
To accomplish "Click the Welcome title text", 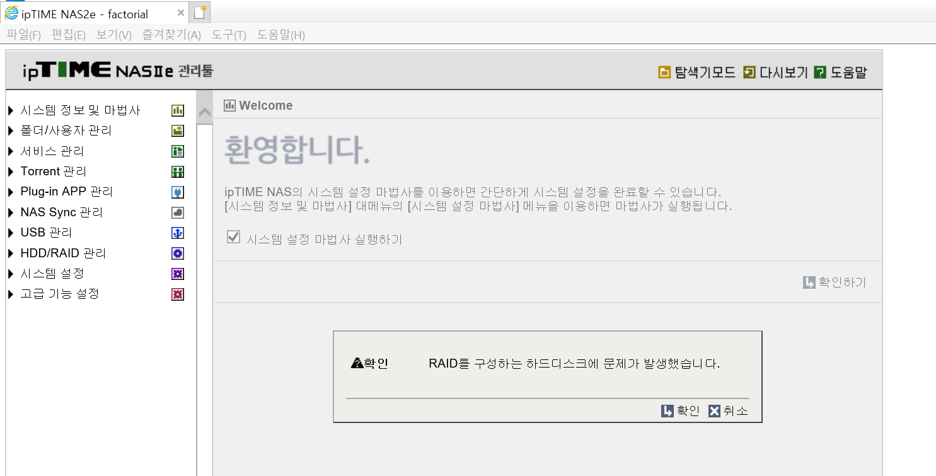I will [x=266, y=105].
